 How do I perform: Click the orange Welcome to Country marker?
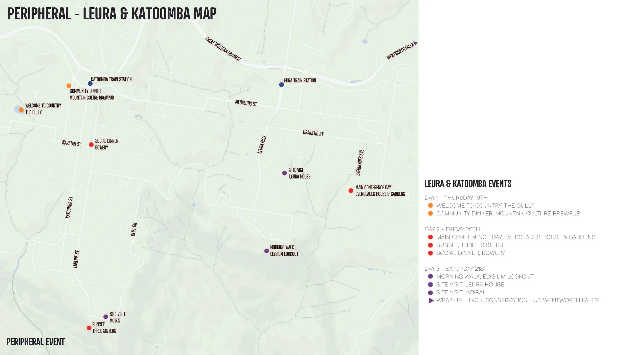tap(21, 110)
